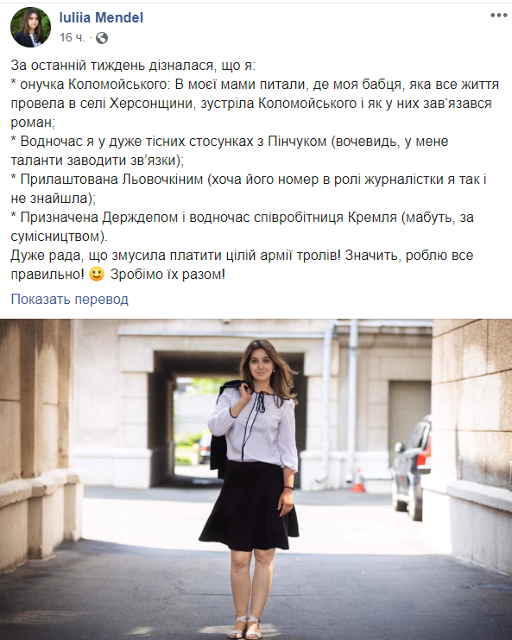Viewport: 512px width, 640px height.
Task: Click the globe public-audience icon
Action: pyautogui.click(x=102, y=38)
